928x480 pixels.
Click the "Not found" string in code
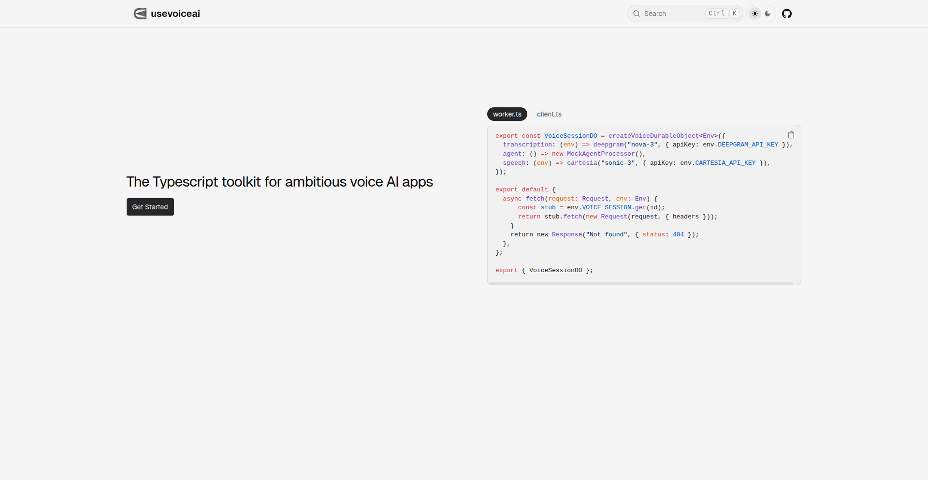607,234
